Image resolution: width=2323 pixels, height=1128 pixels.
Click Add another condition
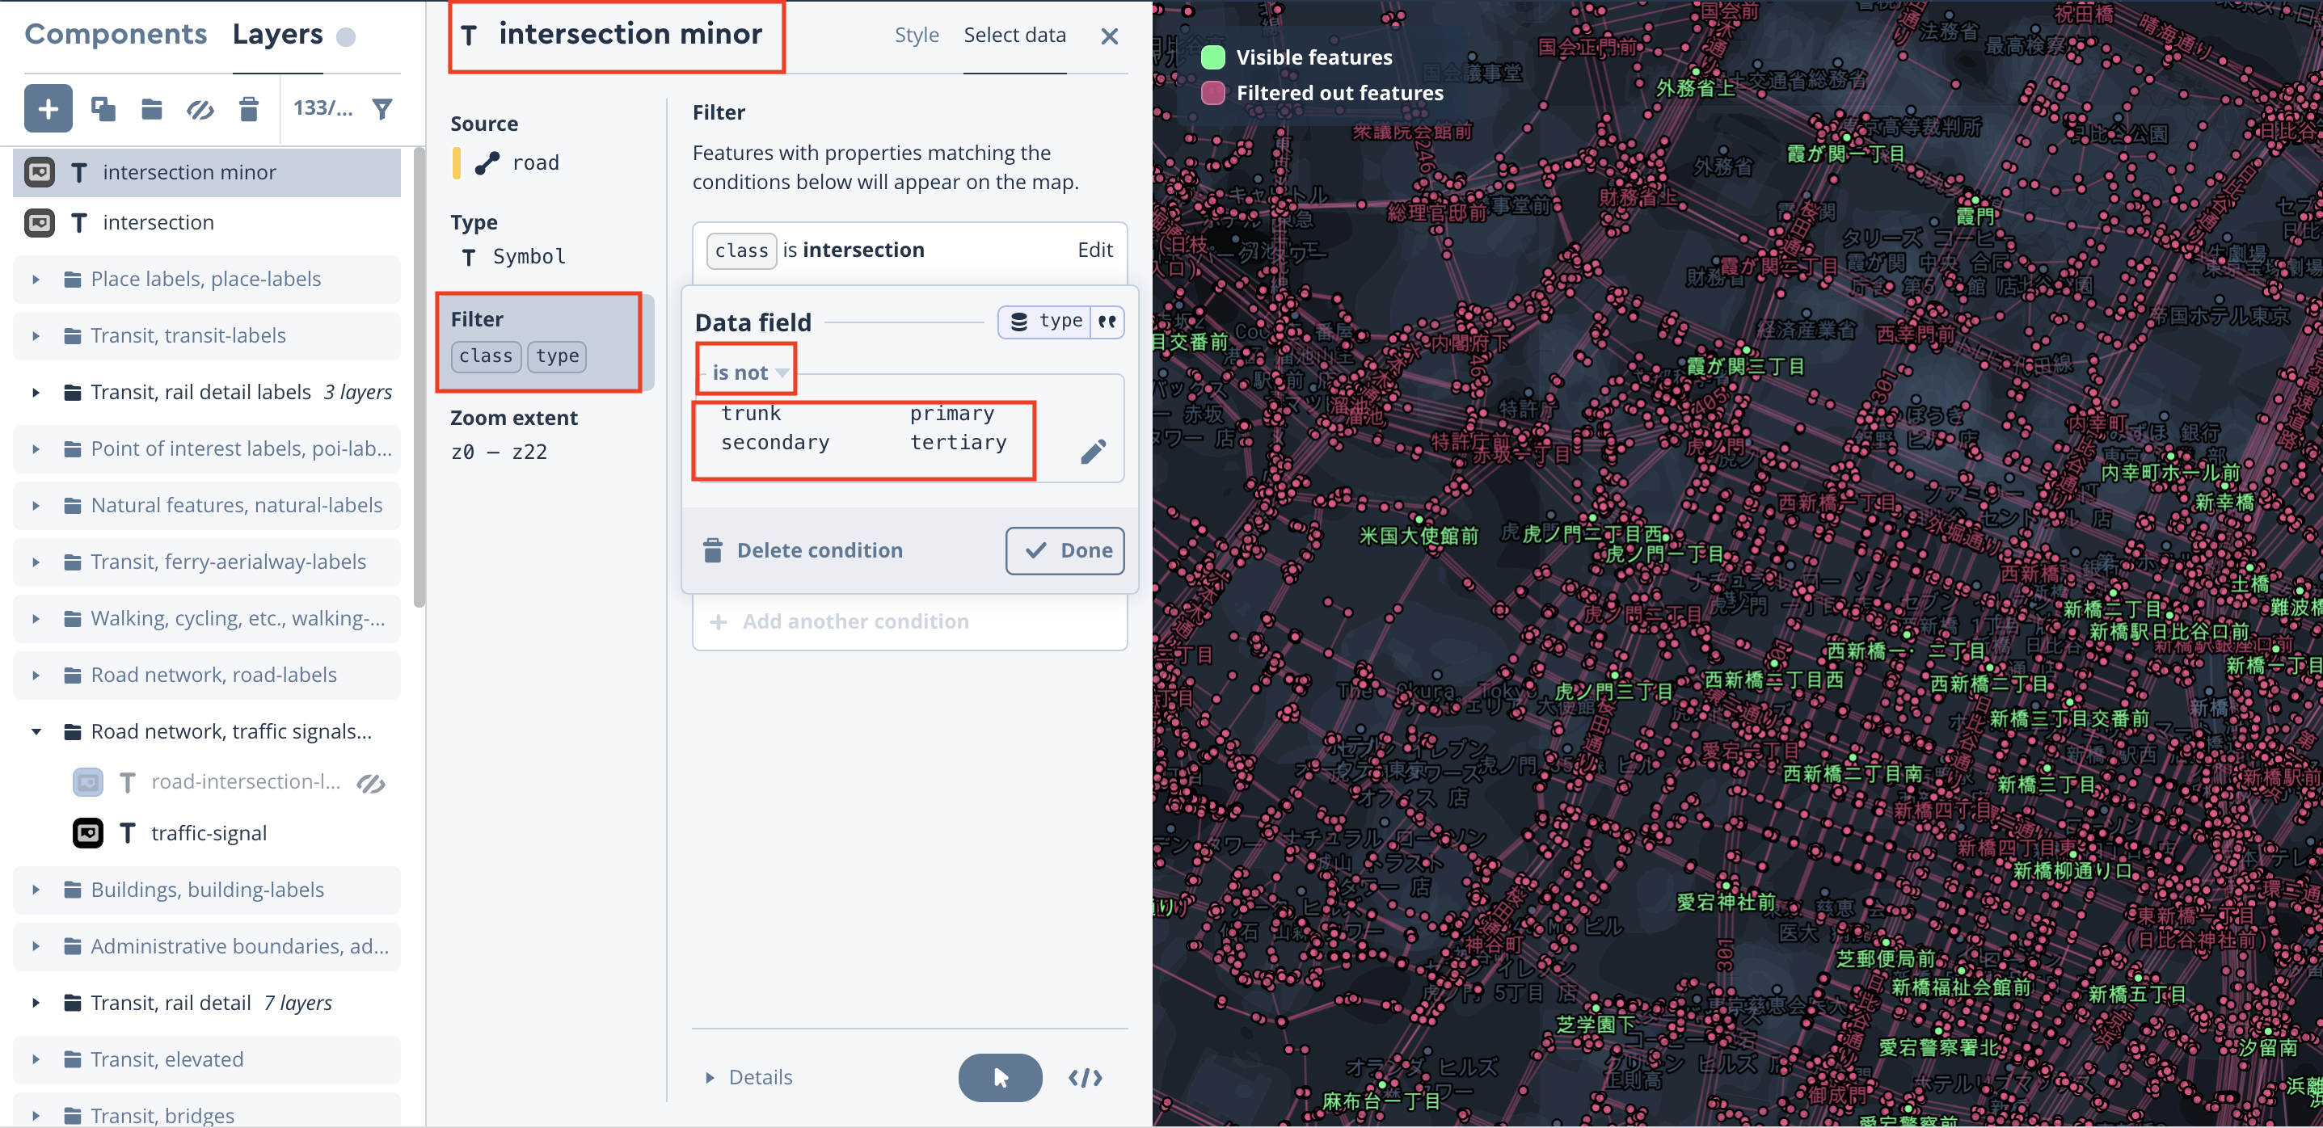pos(839,622)
